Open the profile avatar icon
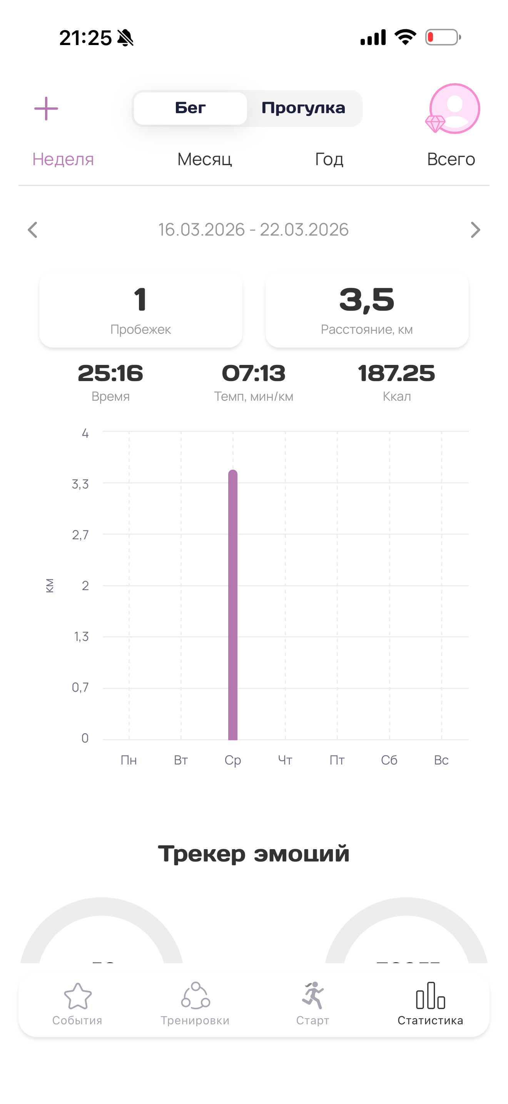 tap(455, 109)
